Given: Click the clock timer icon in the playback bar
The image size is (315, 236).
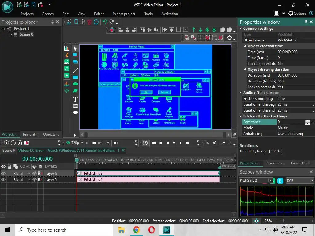Looking at the screenshot, I should [x=145, y=143].
